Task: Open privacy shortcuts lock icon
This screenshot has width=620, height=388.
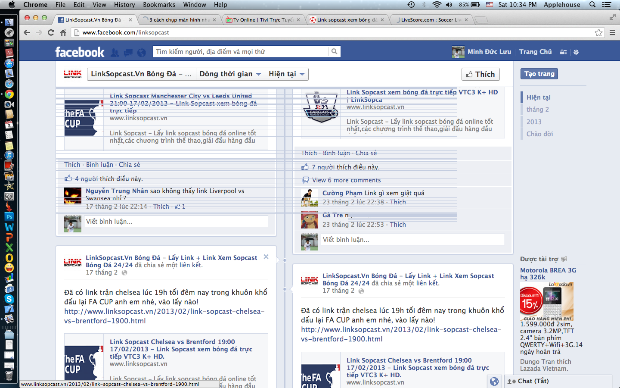Action: click(563, 52)
